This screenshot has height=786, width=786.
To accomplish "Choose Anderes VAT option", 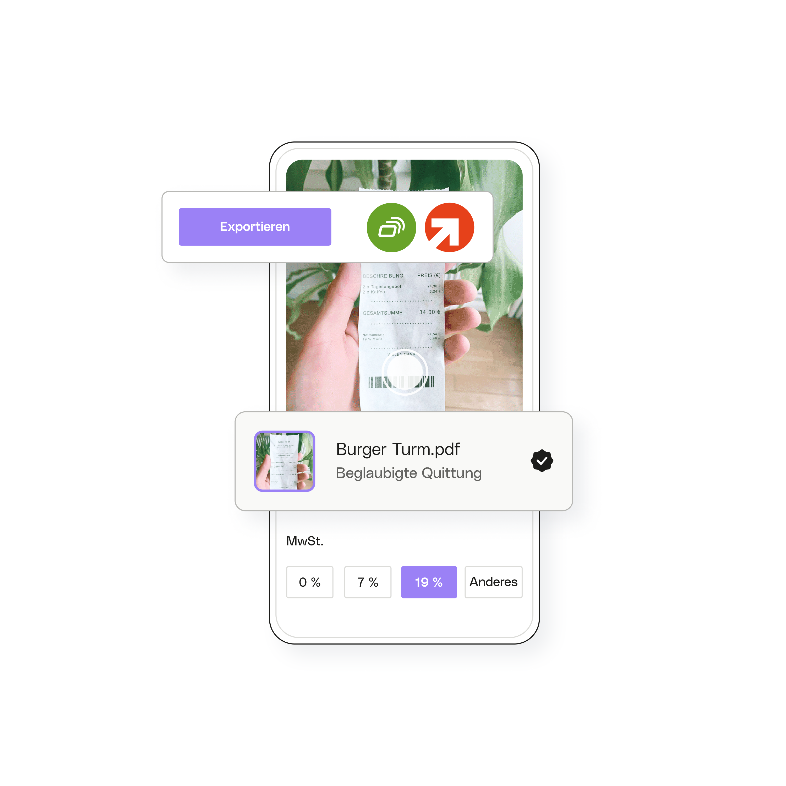I will tap(494, 582).
